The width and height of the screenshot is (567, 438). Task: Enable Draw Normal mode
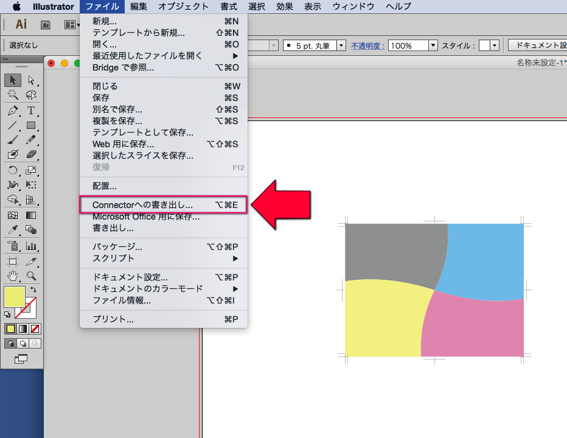point(11,343)
